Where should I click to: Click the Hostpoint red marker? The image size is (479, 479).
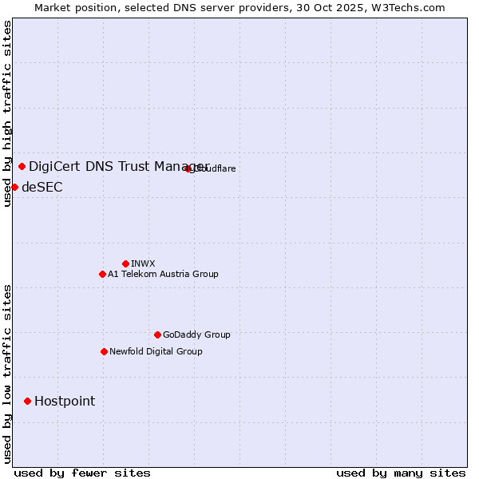[x=27, y=401]
